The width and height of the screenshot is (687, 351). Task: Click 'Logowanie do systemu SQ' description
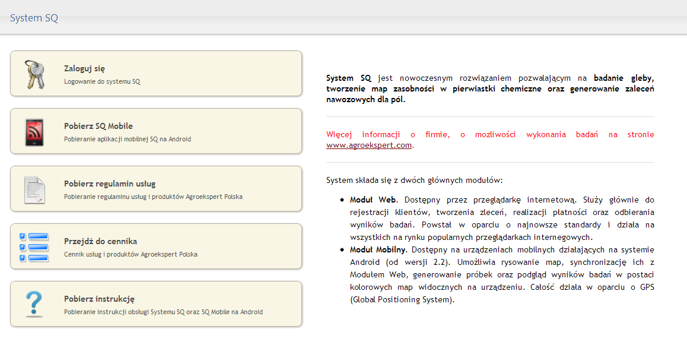(102, 81)
